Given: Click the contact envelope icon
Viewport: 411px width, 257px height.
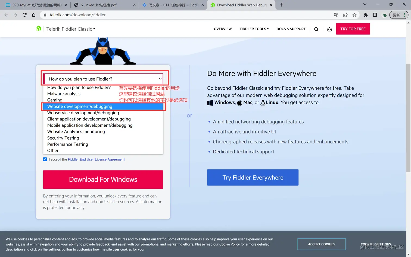Looking at the screenshot, I should (329, 29).
